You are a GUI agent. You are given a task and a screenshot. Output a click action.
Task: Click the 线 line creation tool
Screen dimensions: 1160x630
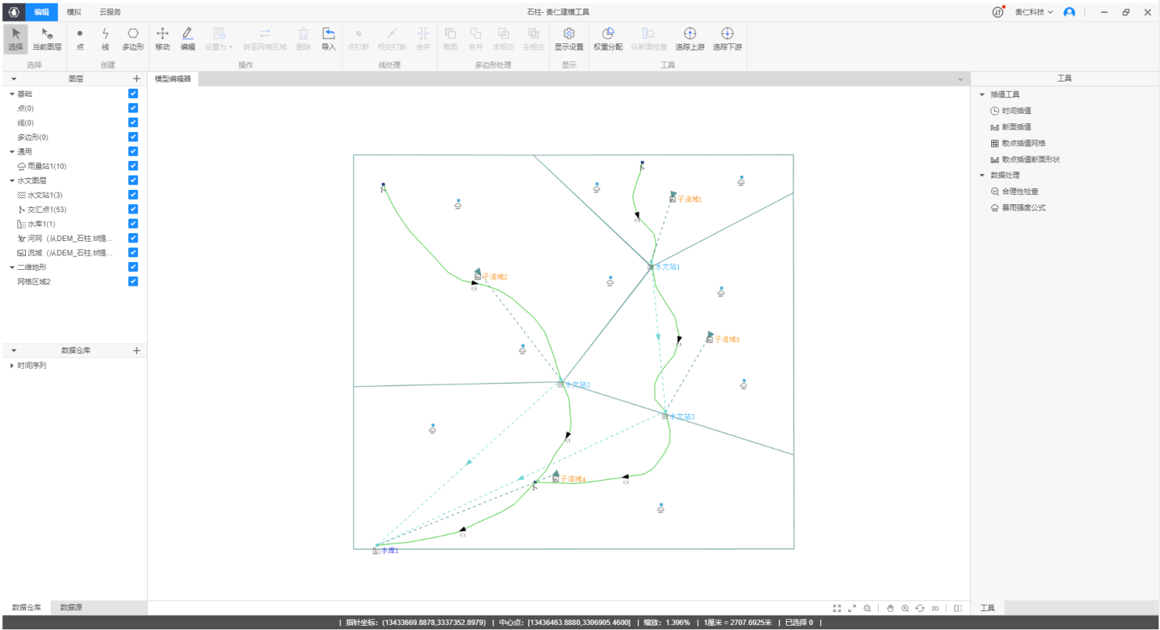point(105,39)
